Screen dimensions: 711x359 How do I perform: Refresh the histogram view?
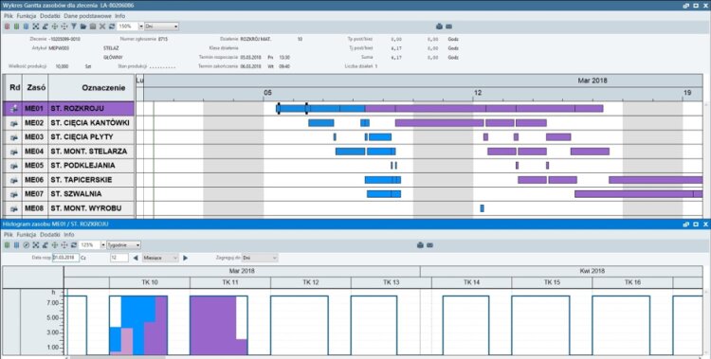click(x=73, y=244)
